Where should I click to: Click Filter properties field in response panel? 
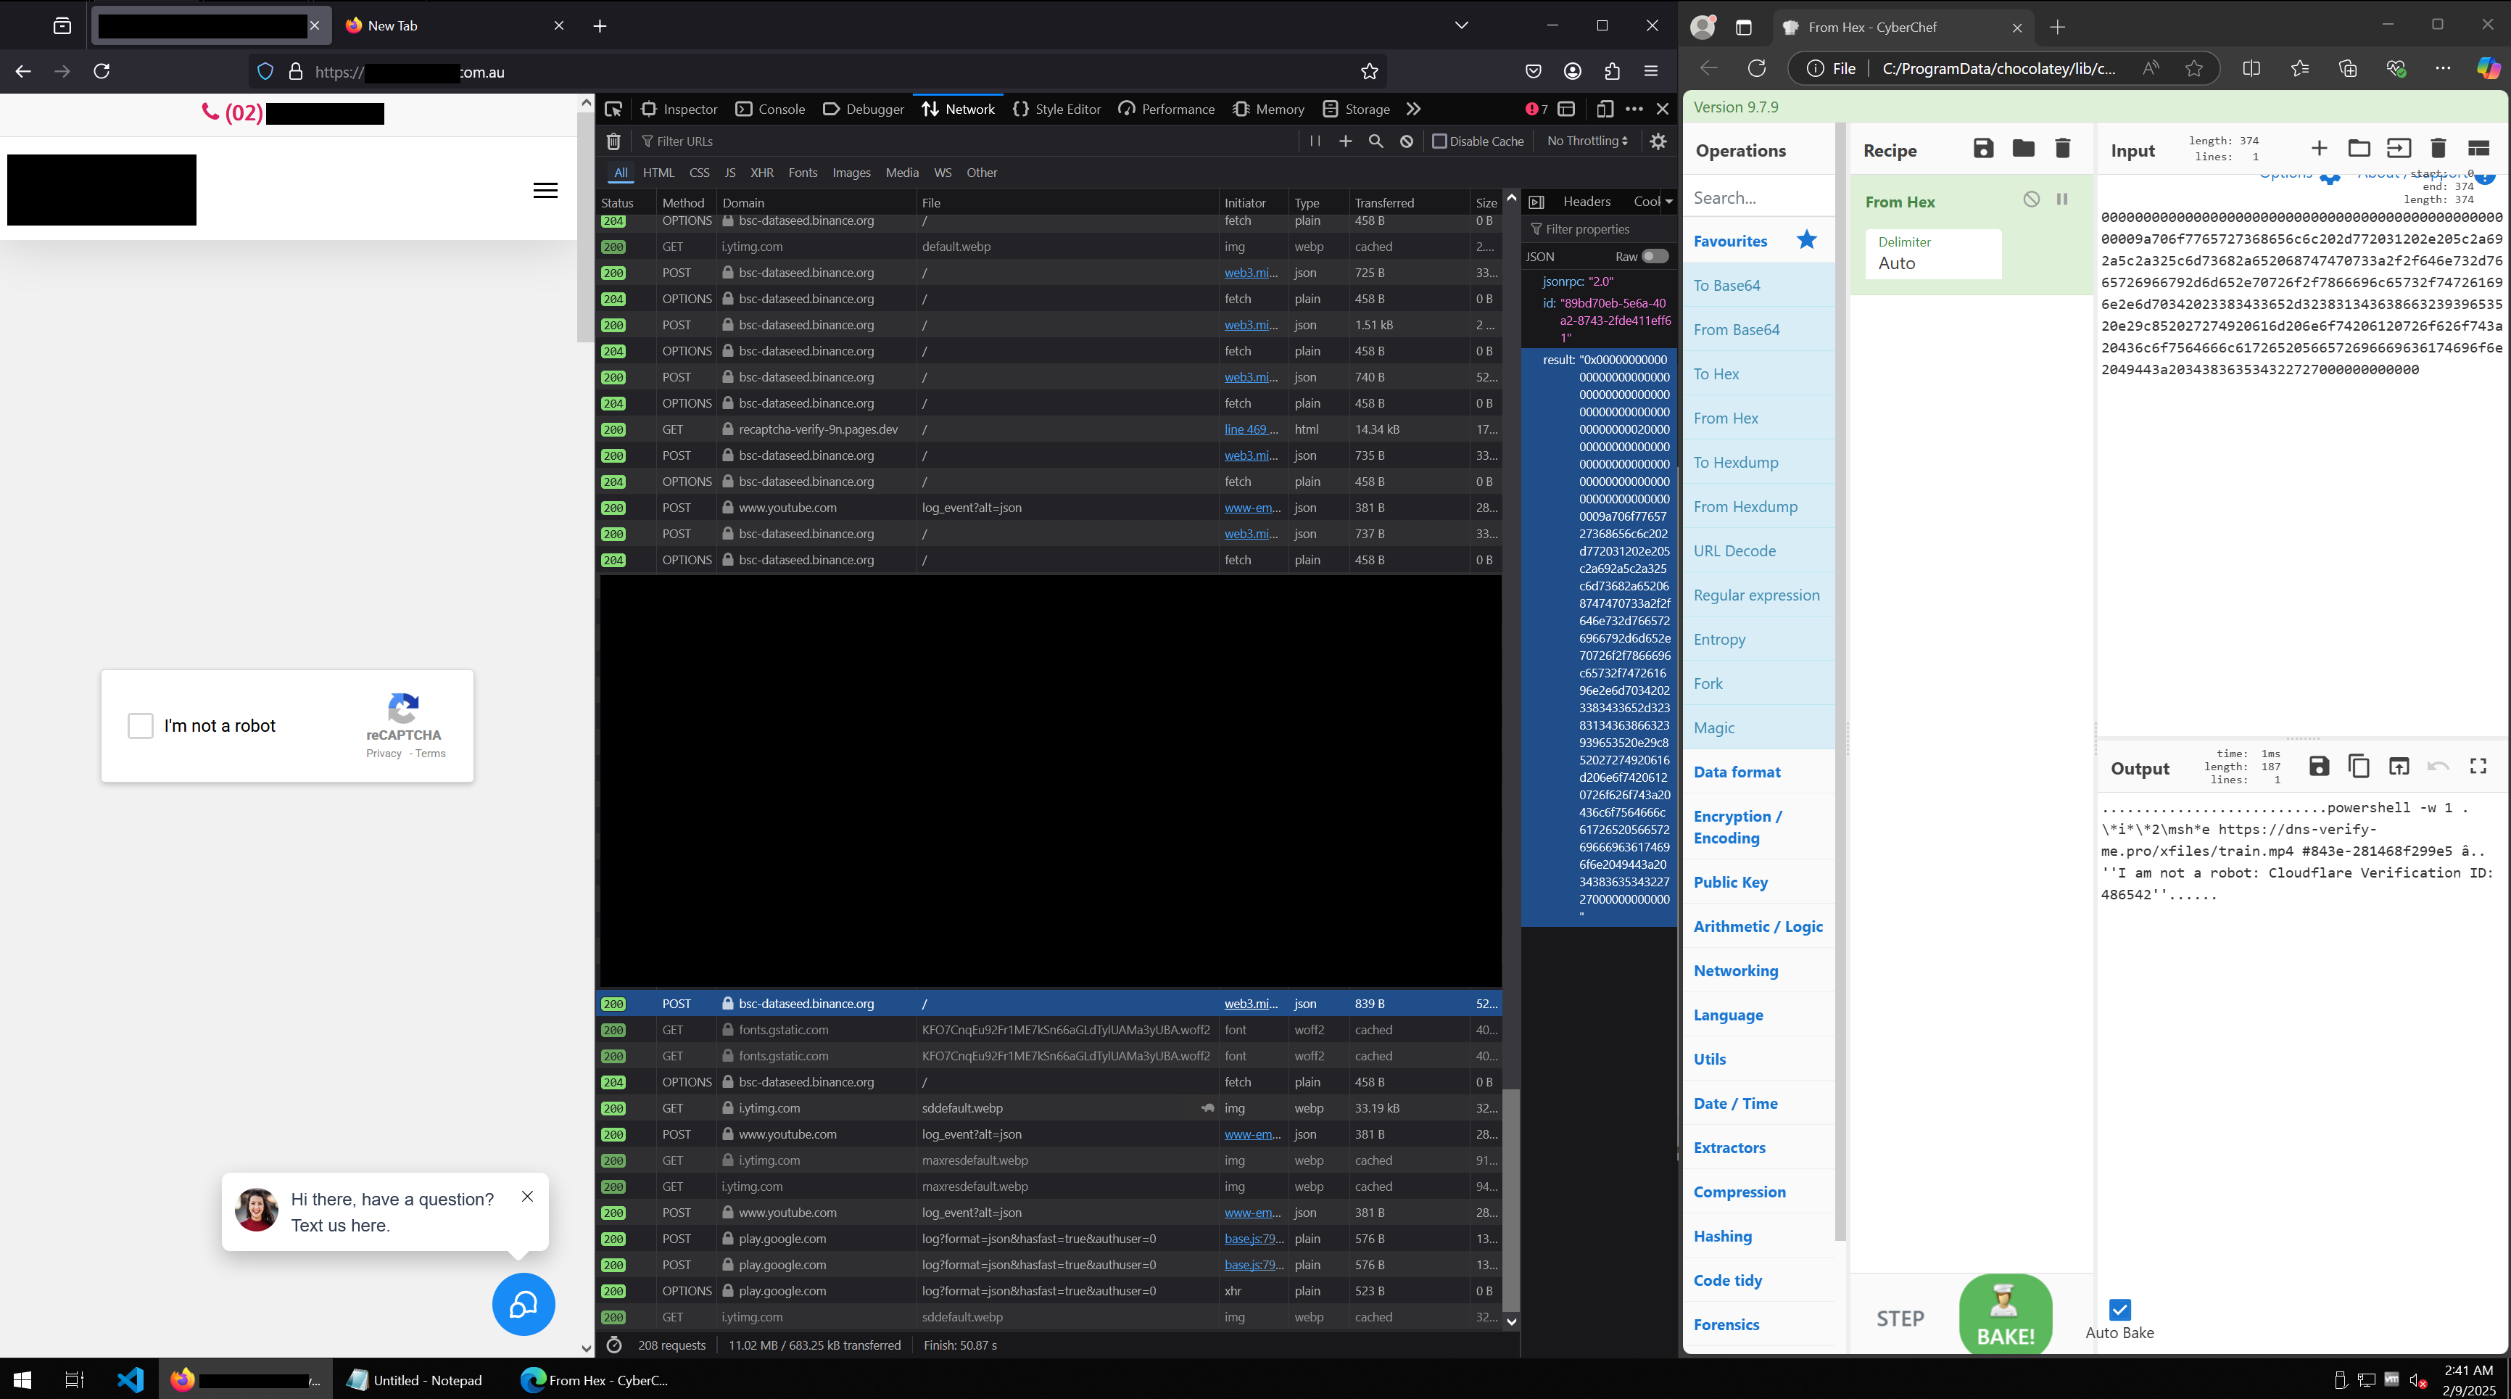[1597, 229]
